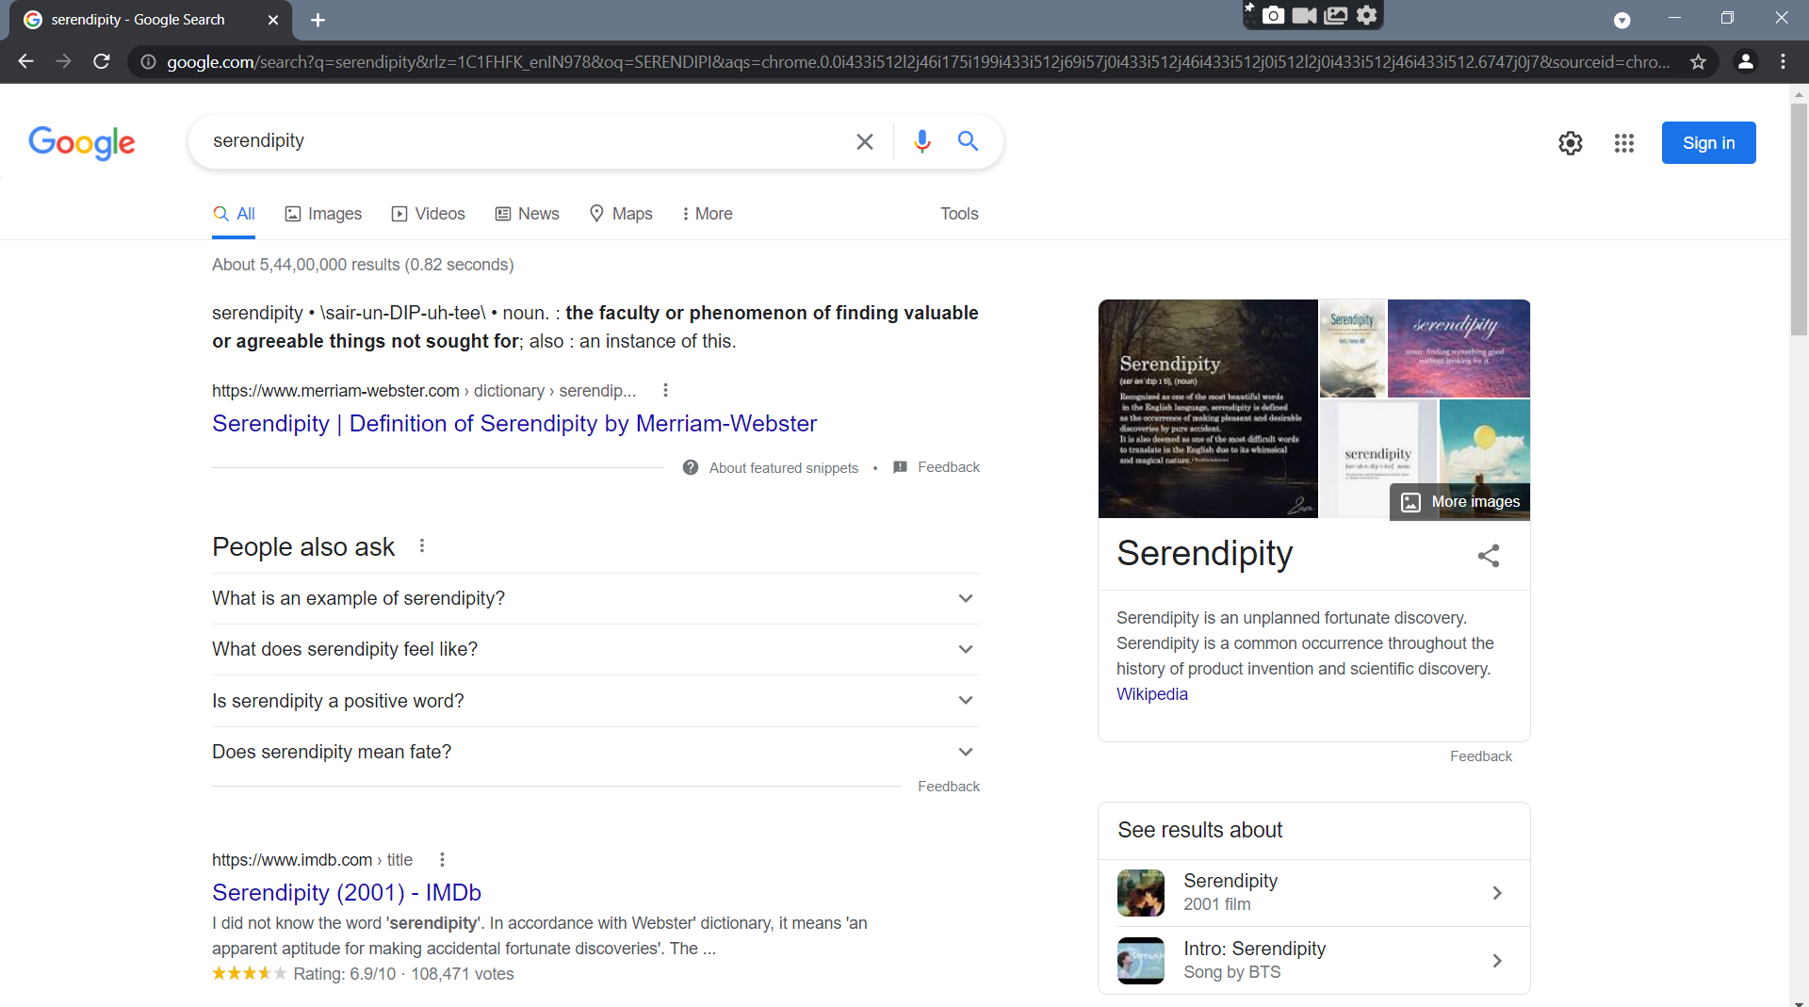Click About featured snippets link
This screenshot has width=1809, height=1007.
(x=784, y=468)
